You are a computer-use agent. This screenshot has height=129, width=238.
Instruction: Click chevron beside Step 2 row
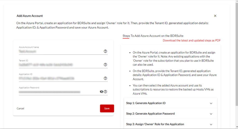211,114
